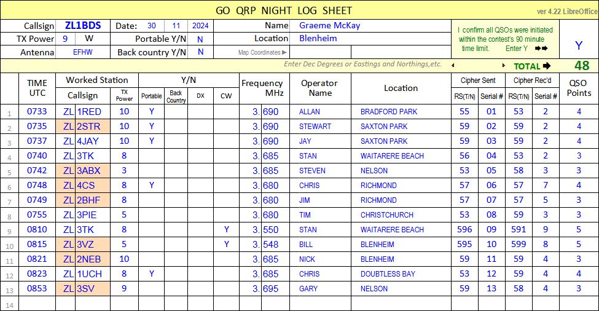Click the TX Power value 9

65,39
